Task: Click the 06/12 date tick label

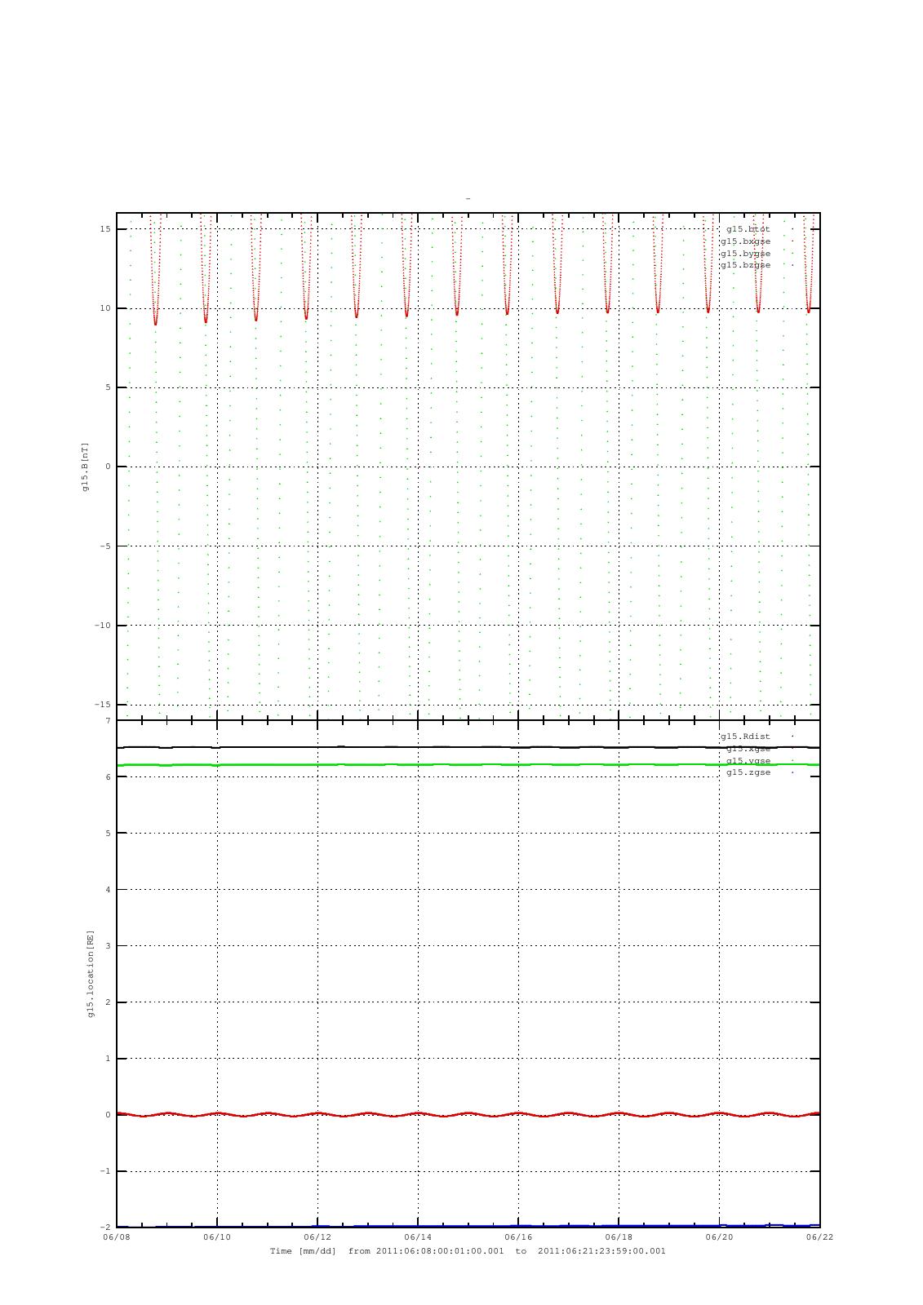Action: [x=317, y=1237]
